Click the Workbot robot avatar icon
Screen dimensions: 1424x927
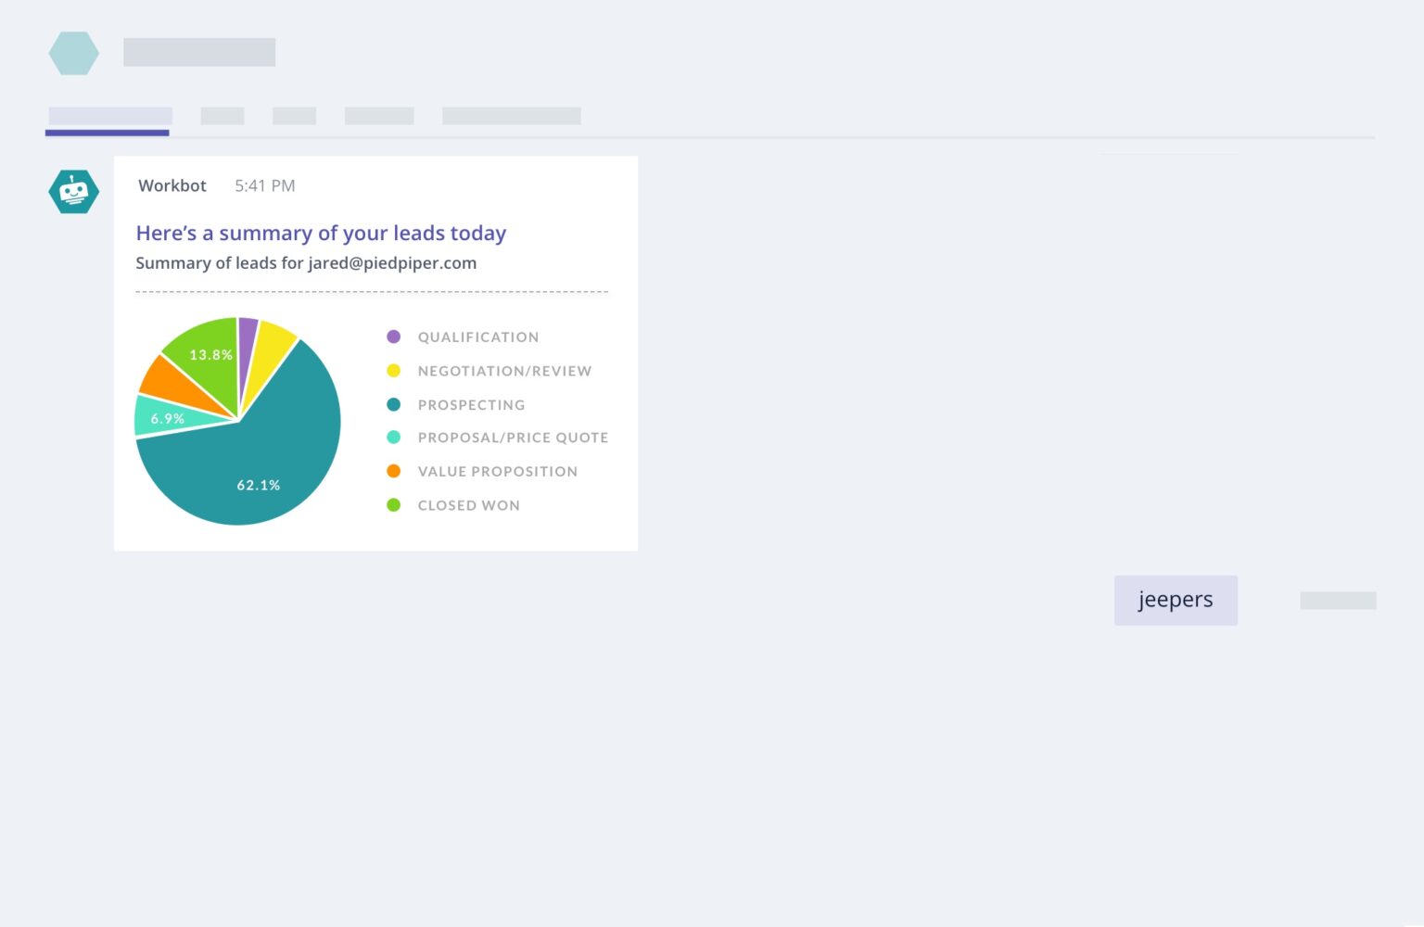[x=73, y=191]
